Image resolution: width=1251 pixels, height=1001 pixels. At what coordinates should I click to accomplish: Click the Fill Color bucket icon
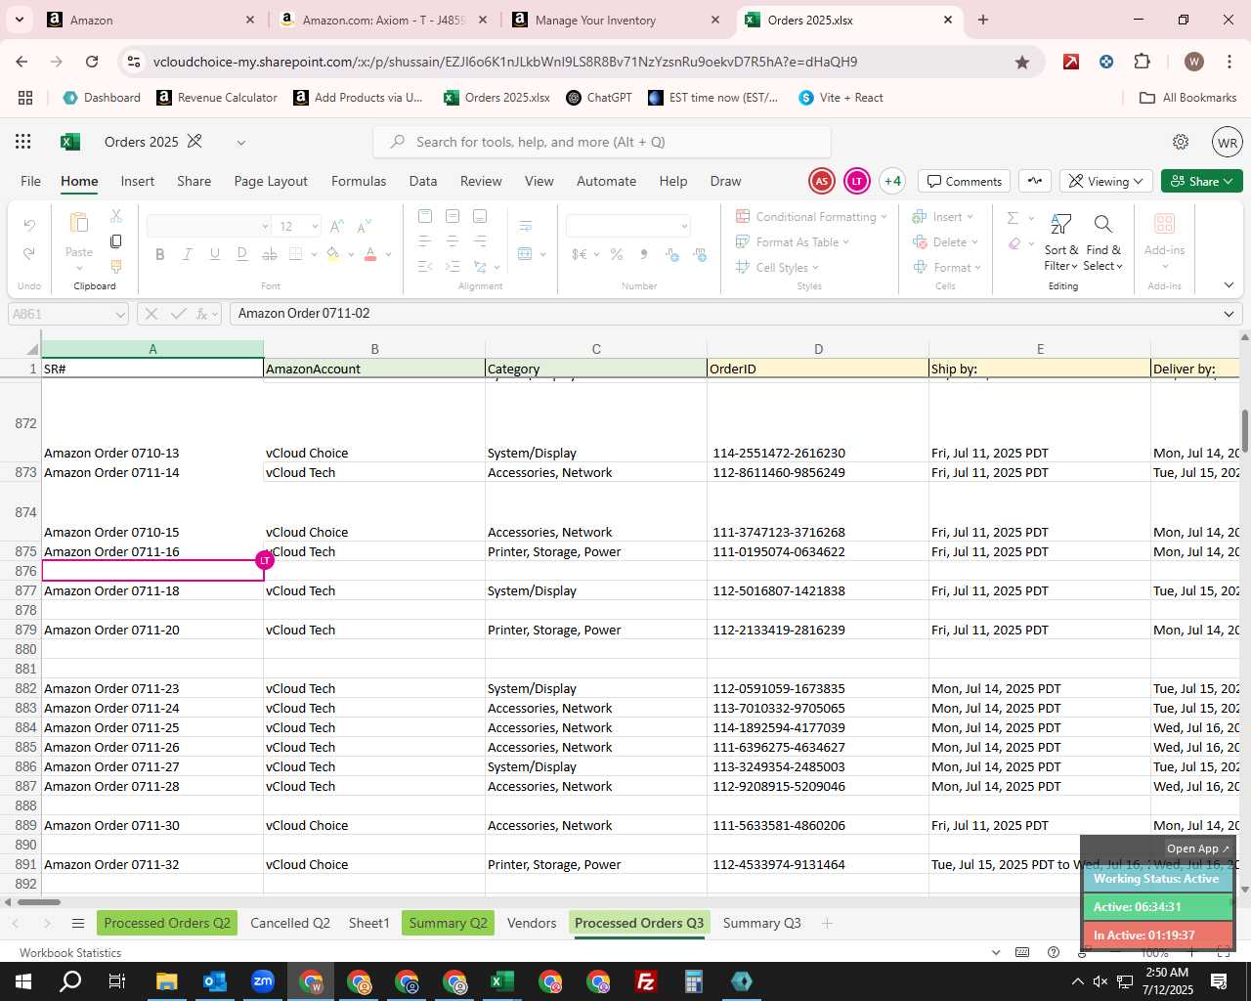coord(333,254)
